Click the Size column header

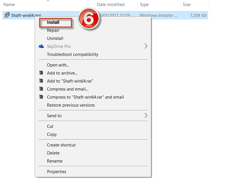186,5
